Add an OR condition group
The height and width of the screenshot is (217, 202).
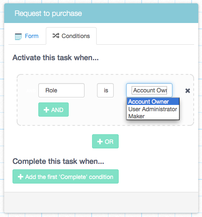(x=105, y=141)
